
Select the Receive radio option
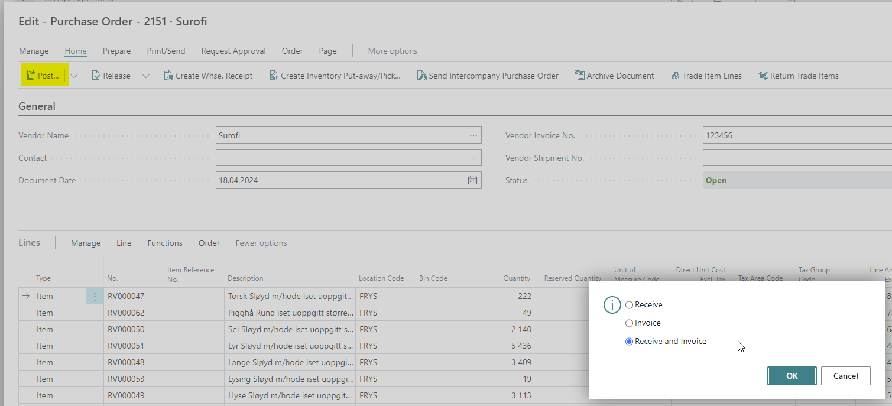[629, 305]
